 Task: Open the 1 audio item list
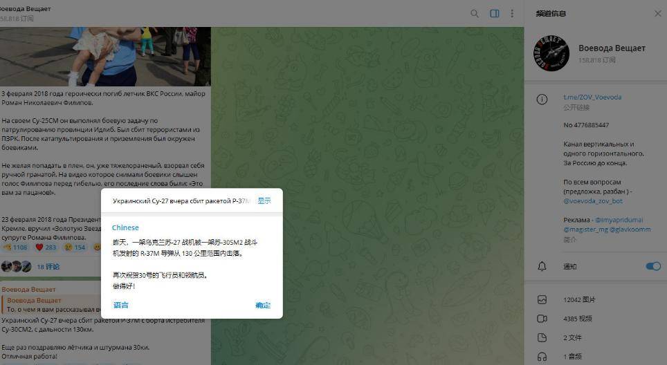pos(573,356)
